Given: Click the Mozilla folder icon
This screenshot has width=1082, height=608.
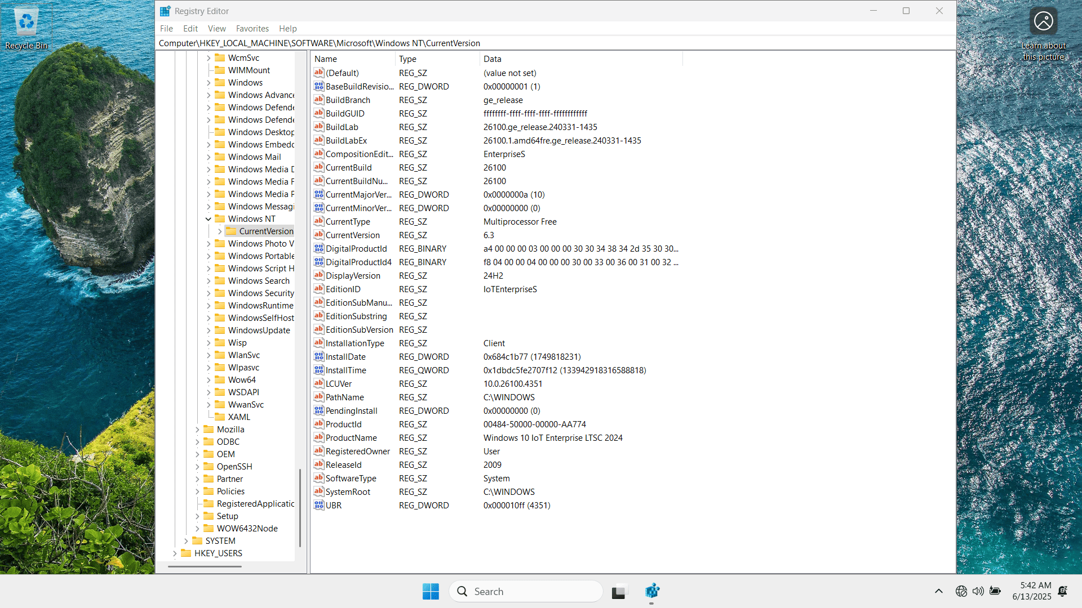Looking at the screenshot, I should (209, 429).
